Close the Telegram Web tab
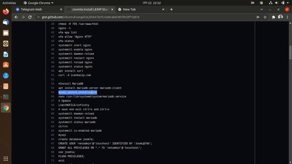The height and width of the screenshot is (164, 292). (61, 9)
